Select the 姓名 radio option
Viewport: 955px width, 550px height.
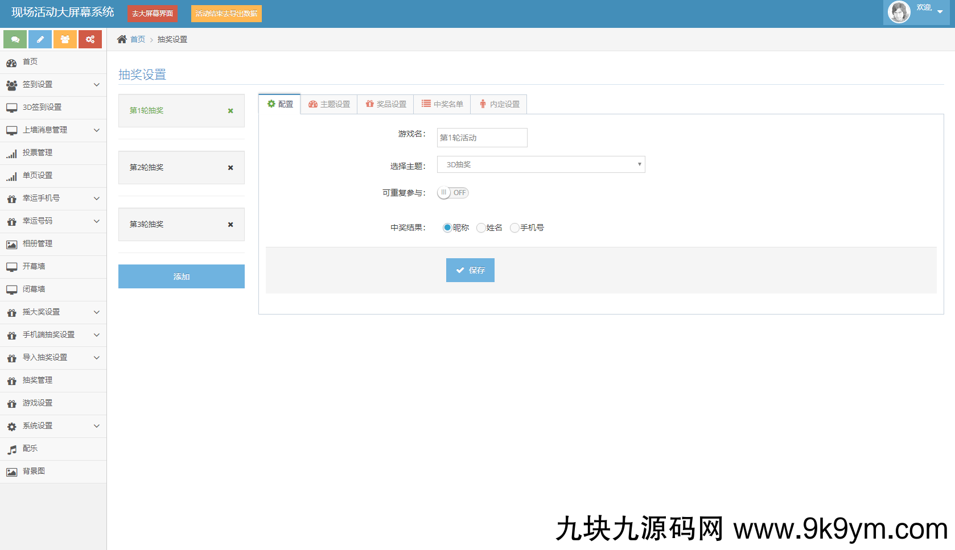[481, 228]
